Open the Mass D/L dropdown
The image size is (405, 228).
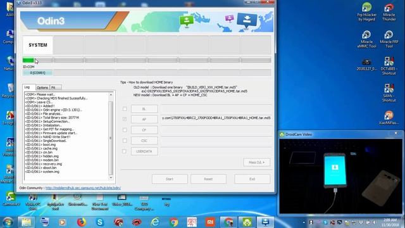(257, 162)
